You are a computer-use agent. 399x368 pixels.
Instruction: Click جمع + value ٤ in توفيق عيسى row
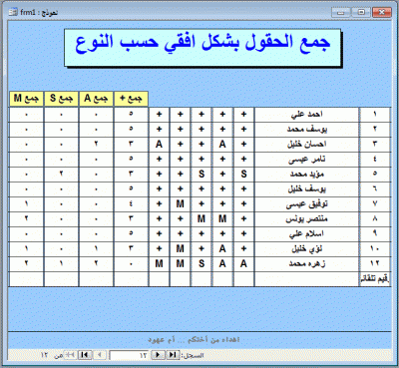pos(131,203)
